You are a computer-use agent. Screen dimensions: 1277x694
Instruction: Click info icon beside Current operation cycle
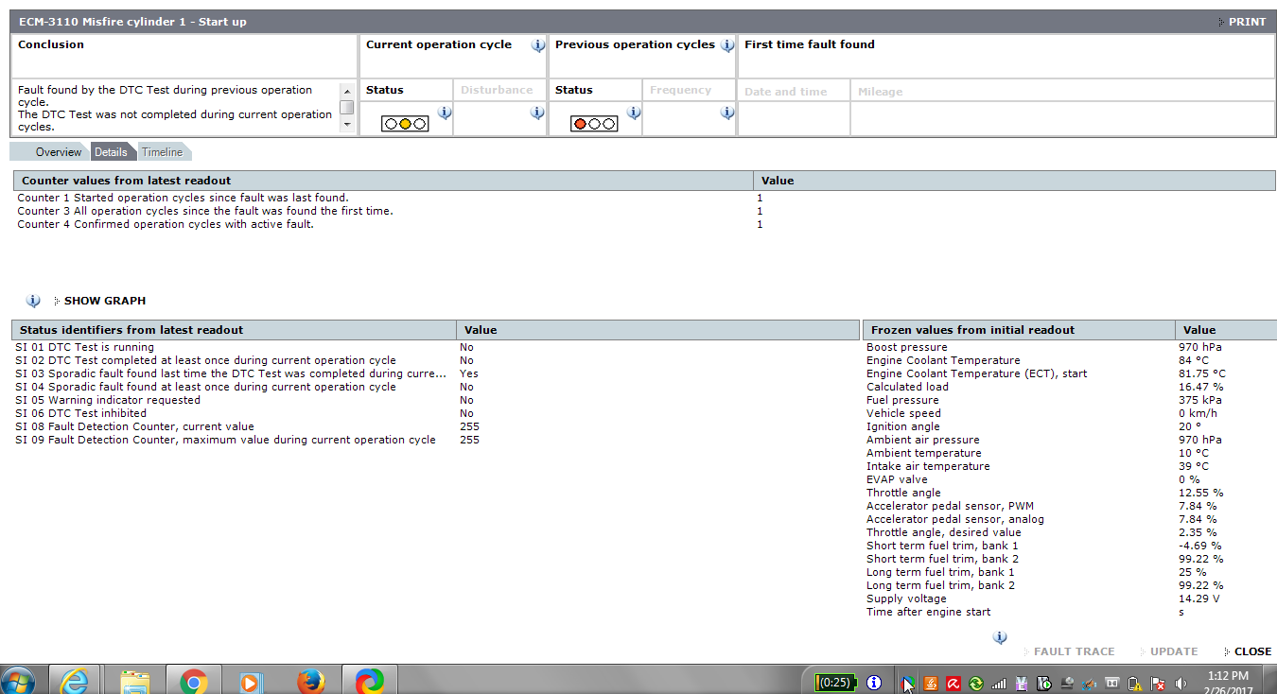click(537, 45)
